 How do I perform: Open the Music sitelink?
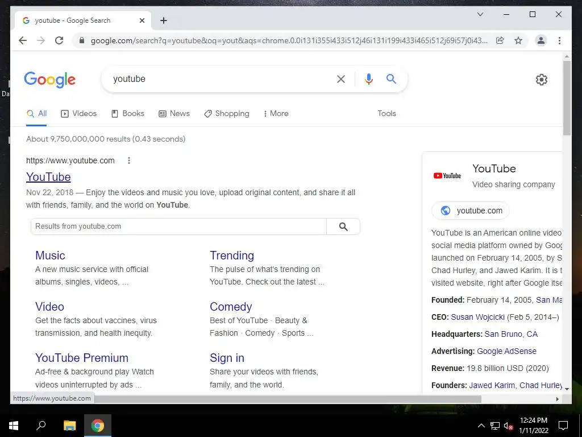click(x=50, y=255)
